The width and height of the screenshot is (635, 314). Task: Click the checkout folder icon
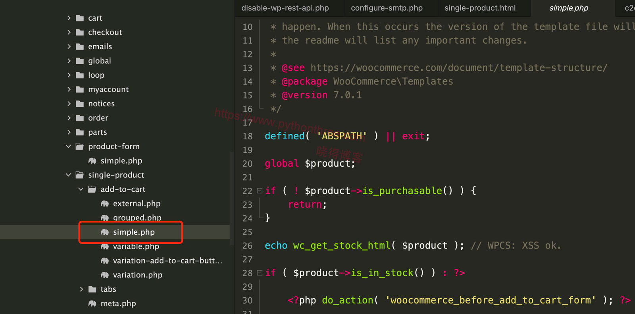pos(80,32)
